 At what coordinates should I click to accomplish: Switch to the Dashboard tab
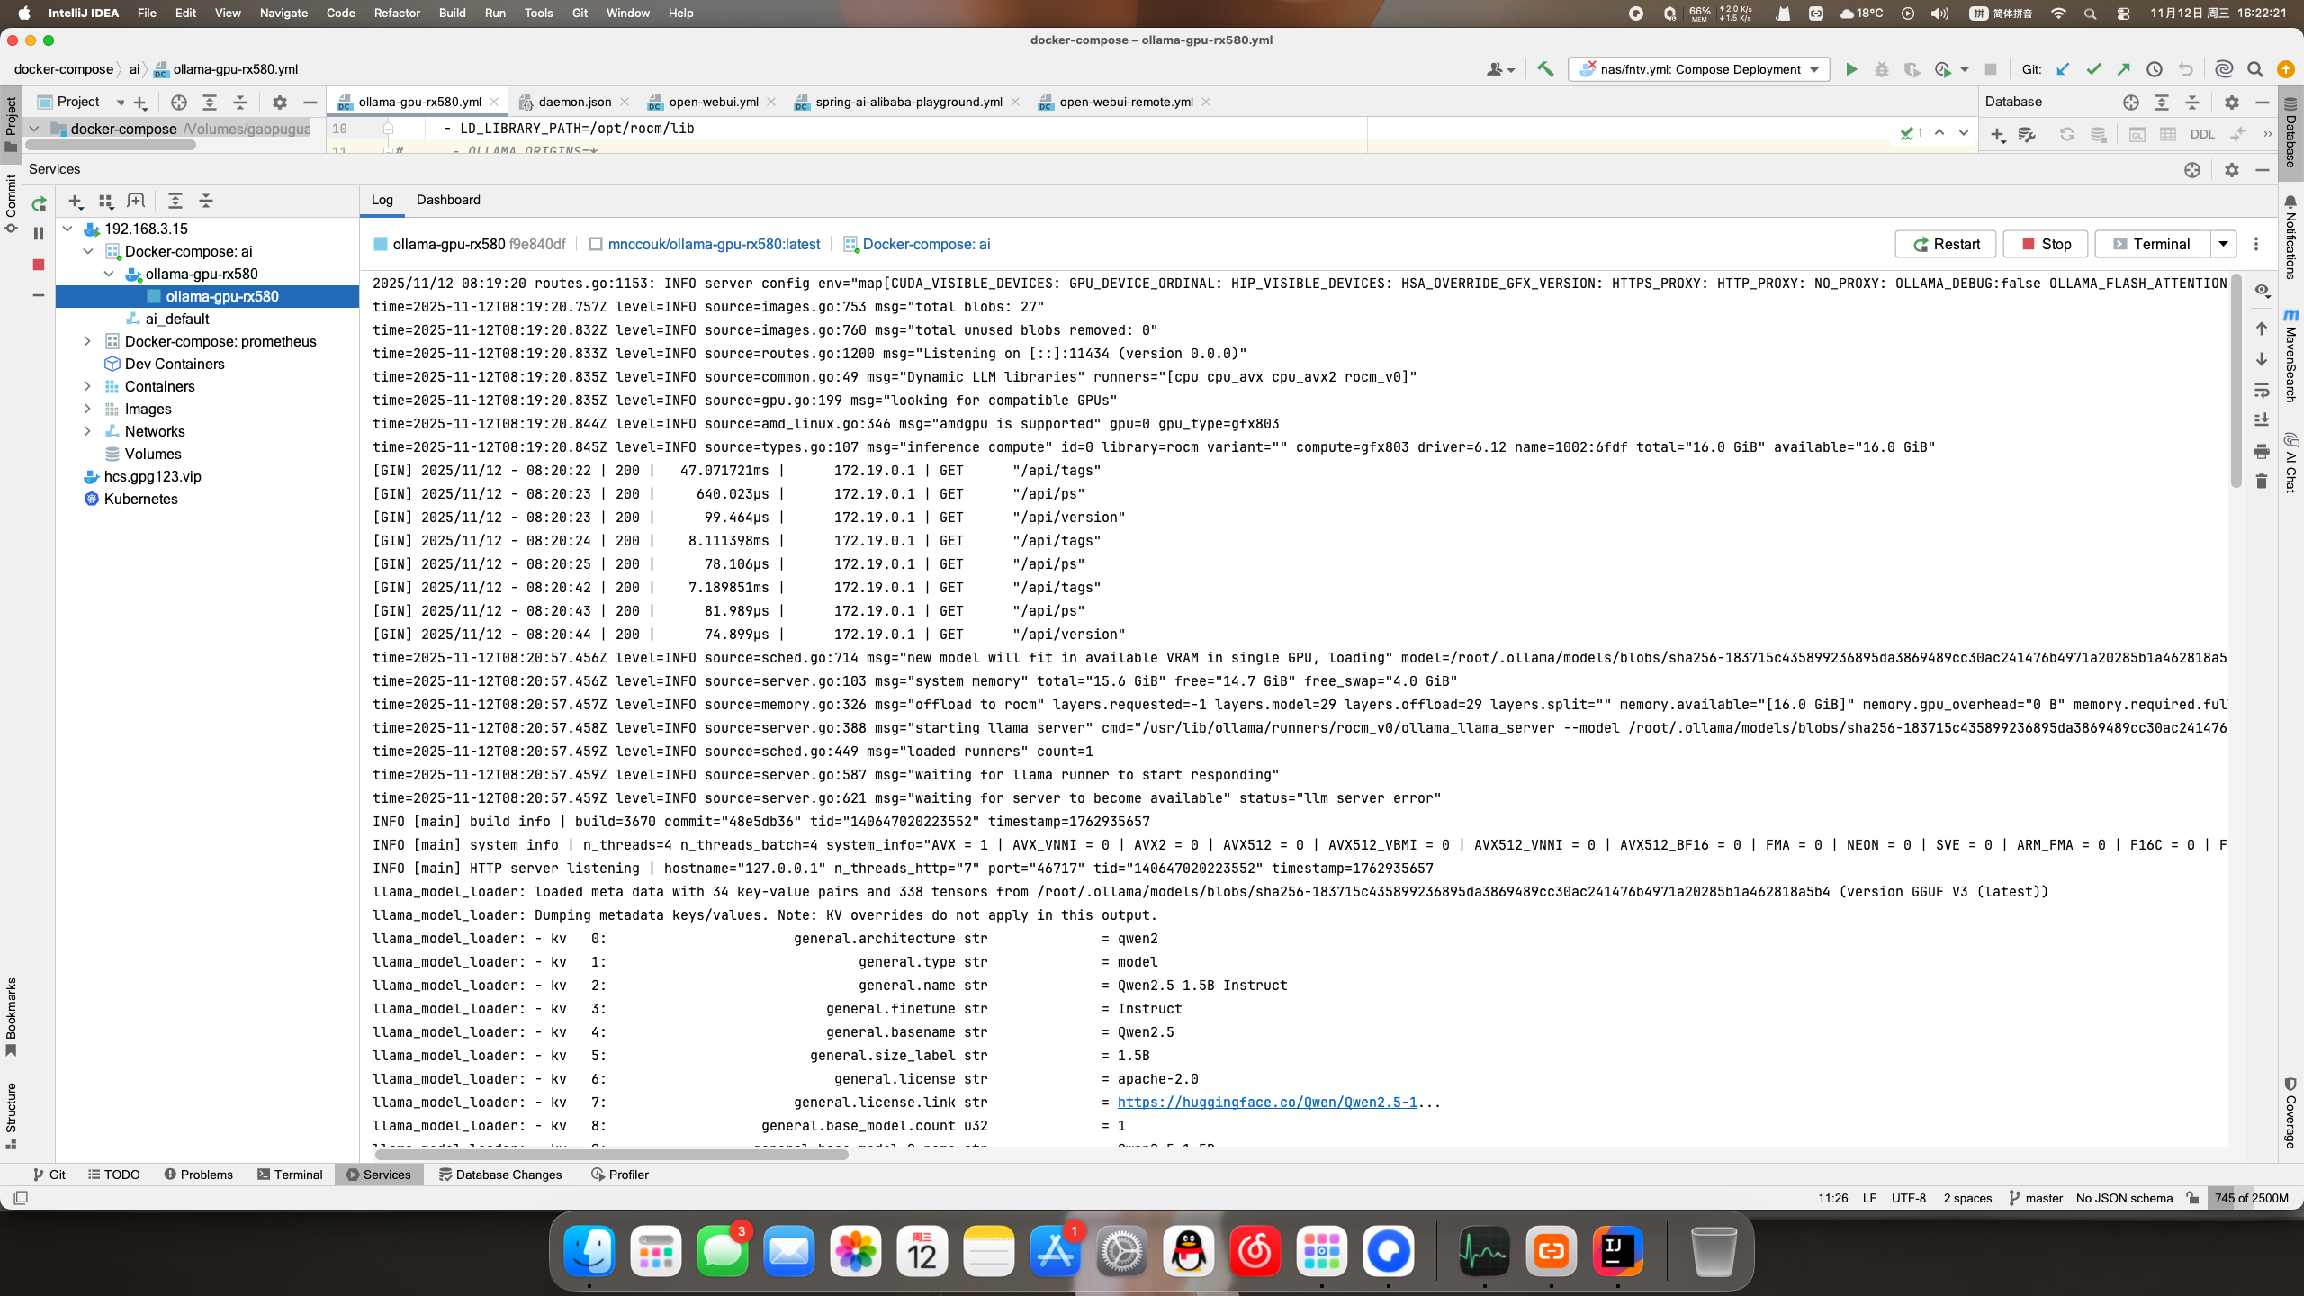click(447, 200)
